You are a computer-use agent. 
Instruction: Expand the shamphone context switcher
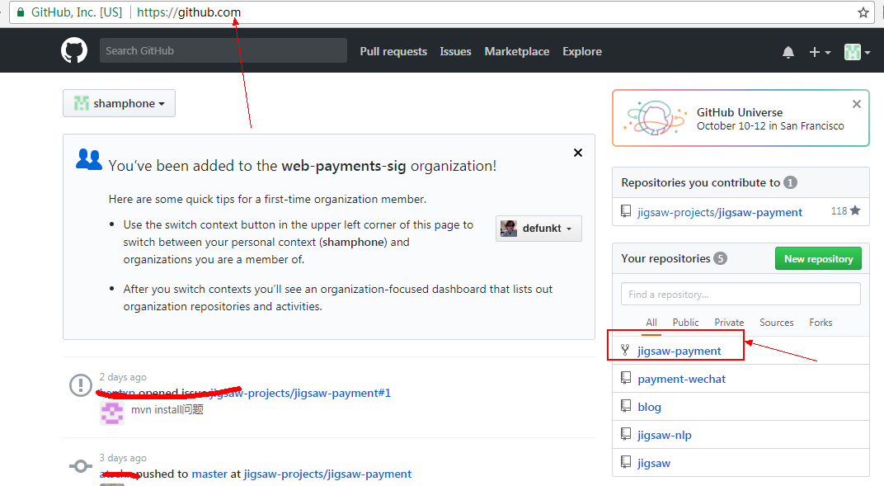119,103
